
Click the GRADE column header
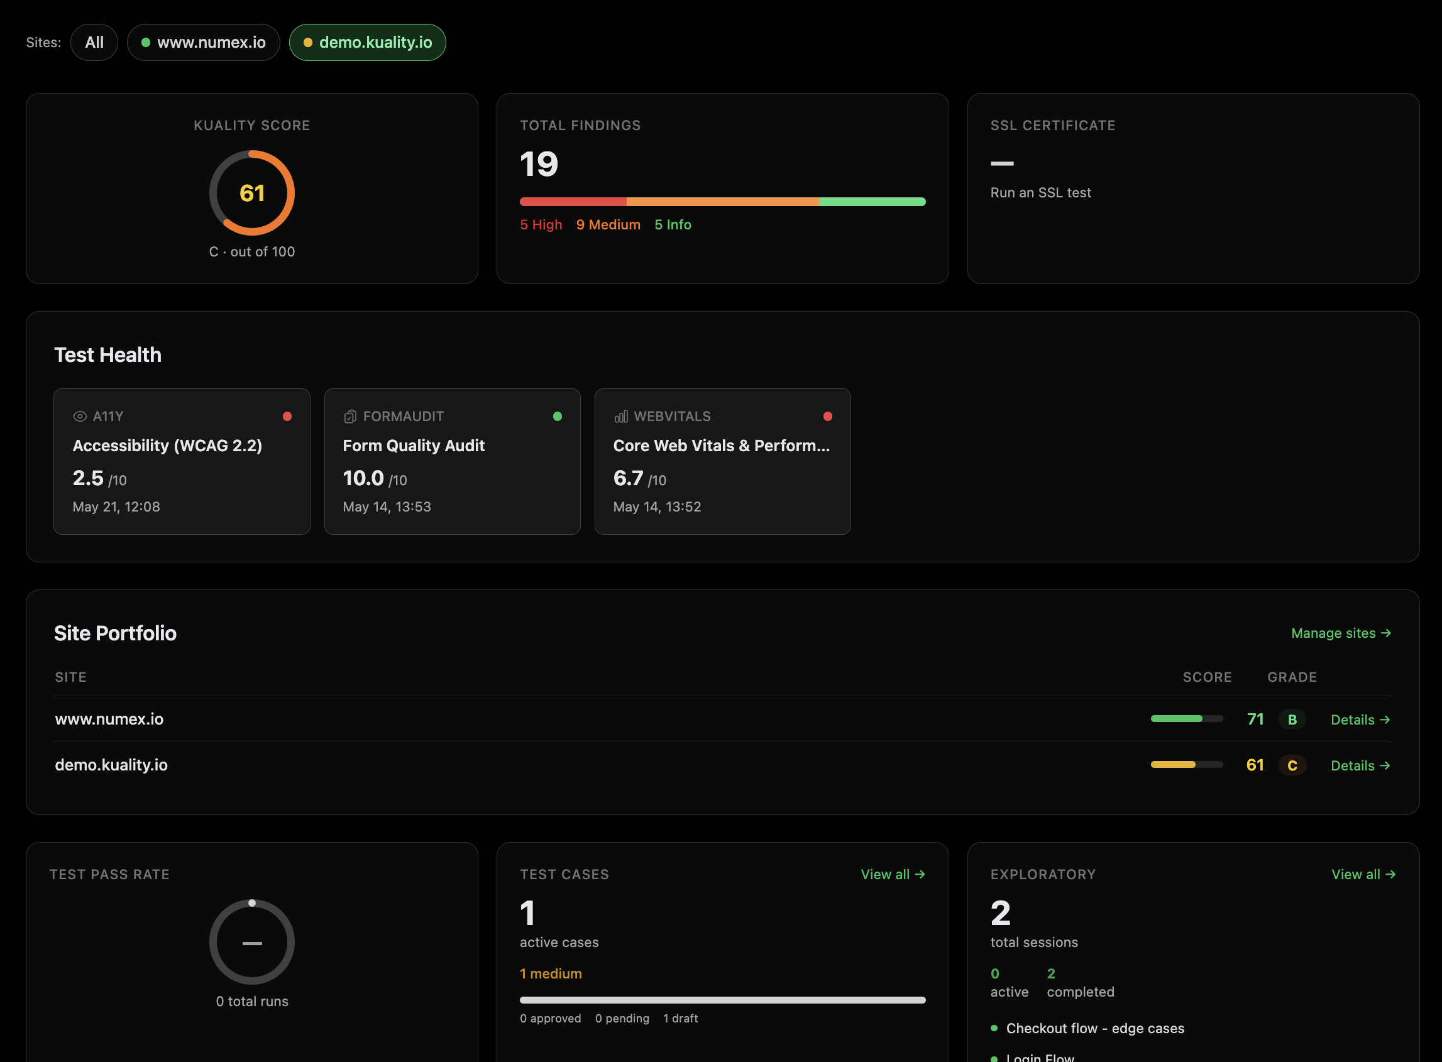coord(1292,677)
